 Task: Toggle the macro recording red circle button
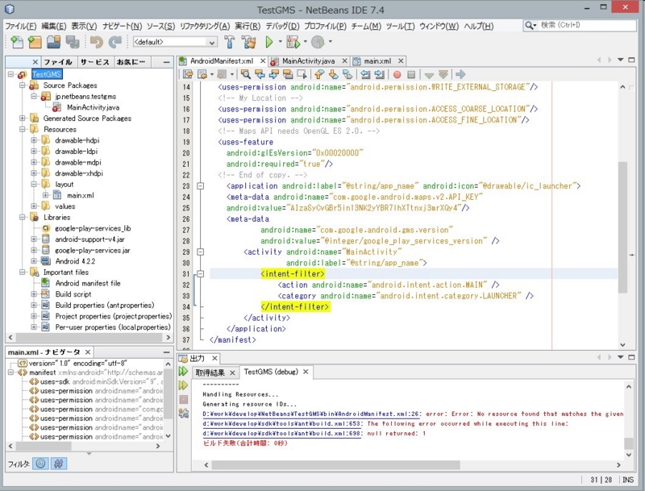(397, 74)
